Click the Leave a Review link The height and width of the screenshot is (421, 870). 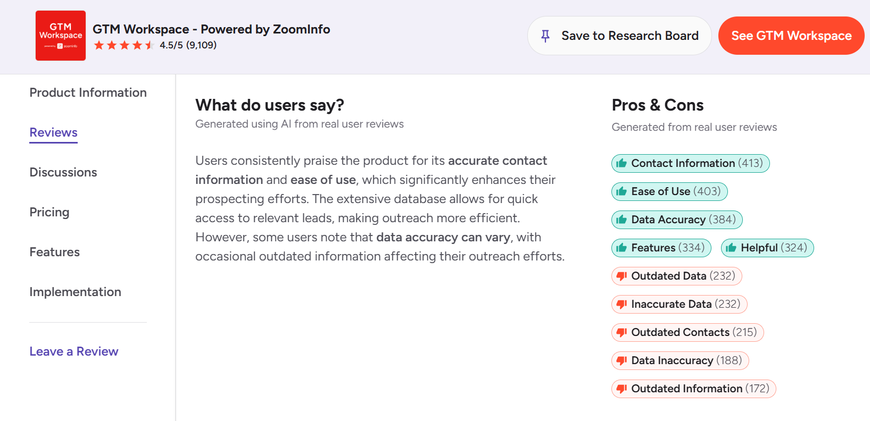(x=74, y=351)
